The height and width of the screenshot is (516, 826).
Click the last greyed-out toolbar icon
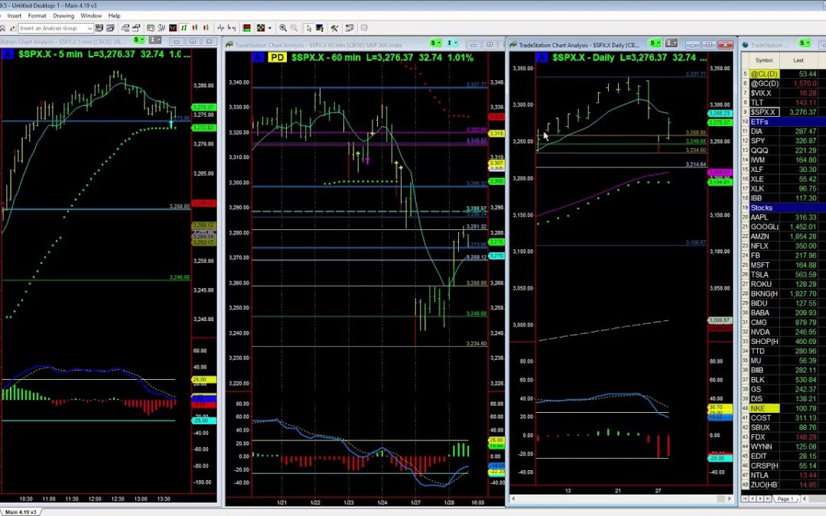point(363,28)
